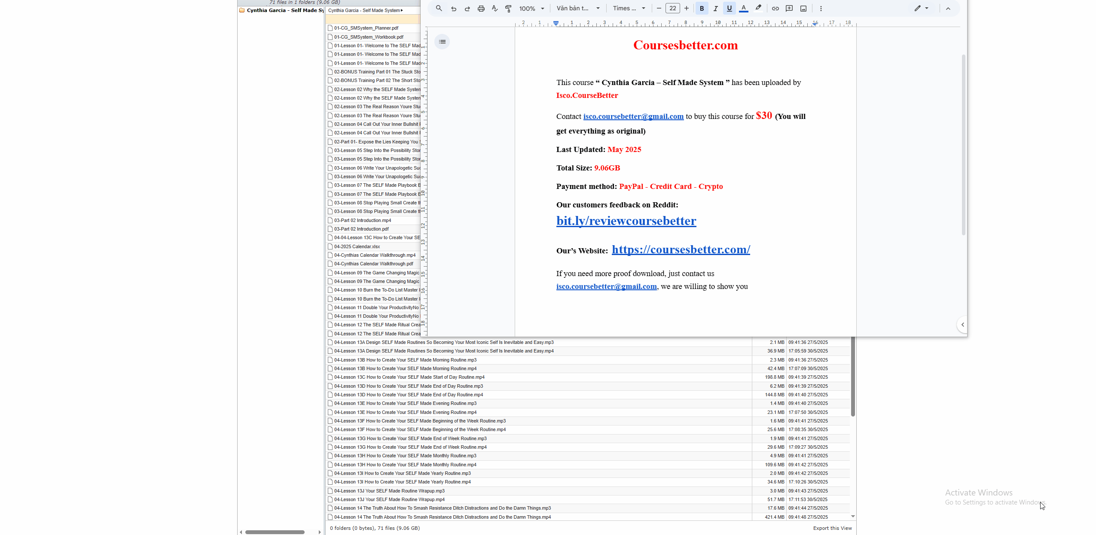Image resolution: width=1096 pixels, height=535 pixels.
Task: Click the tree pane horizontal scrollbar
Action: click(275, 532)
